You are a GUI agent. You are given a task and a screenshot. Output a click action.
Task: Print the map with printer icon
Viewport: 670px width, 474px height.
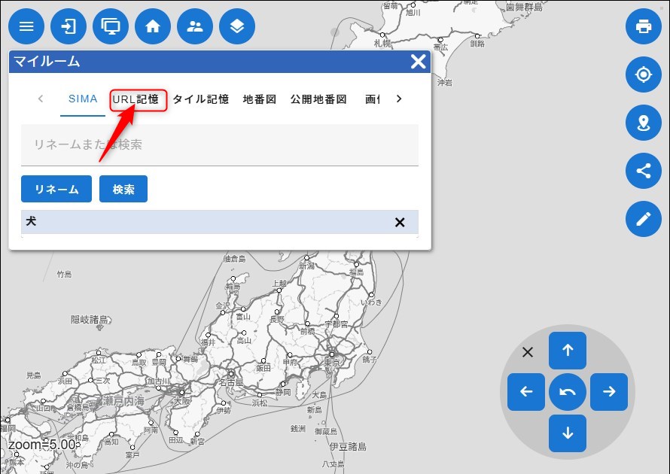click(x=643, y=27)
